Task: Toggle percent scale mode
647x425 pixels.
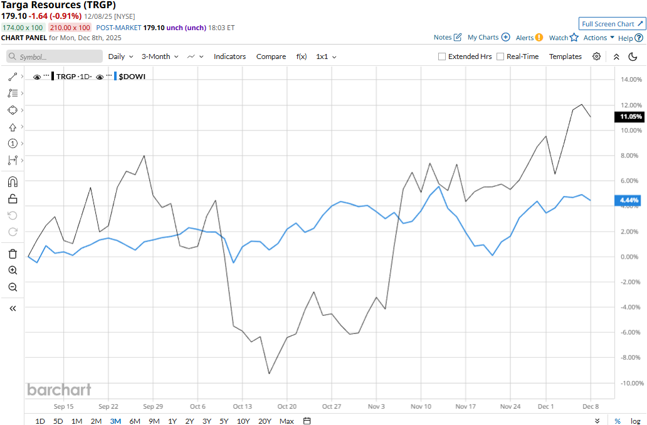Action: coord(618,421)
